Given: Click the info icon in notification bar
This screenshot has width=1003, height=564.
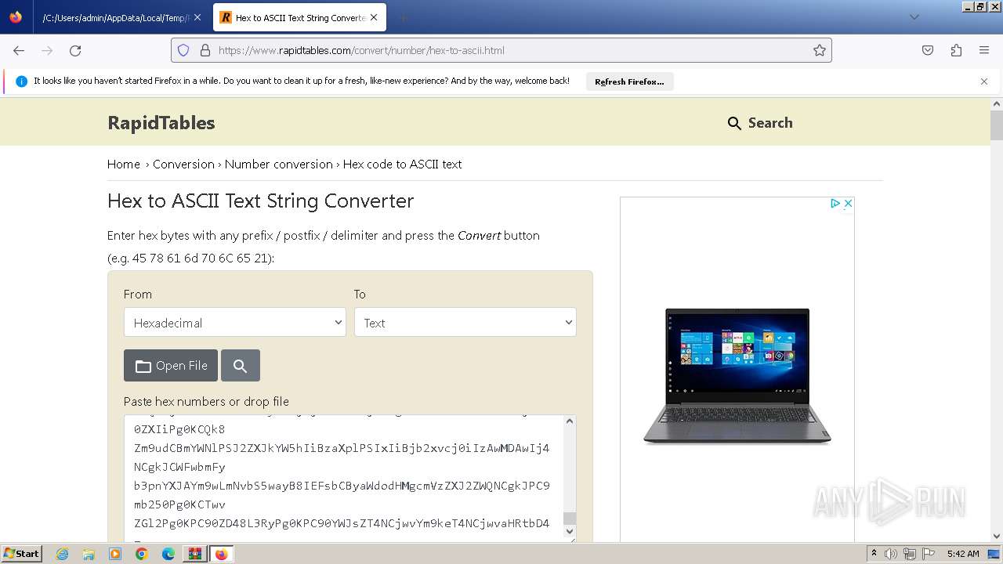Looking at the screenshot, I should (21, 81).
